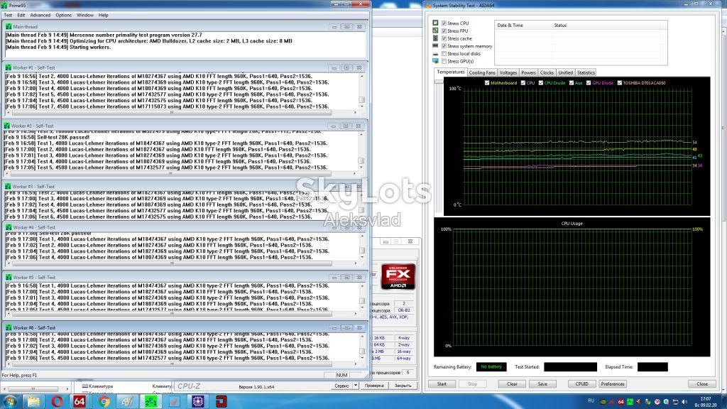Enable the Stress GPU(s) checkbox
The height and width of the screenshot is (409, 727).
(x=444, y=61)
